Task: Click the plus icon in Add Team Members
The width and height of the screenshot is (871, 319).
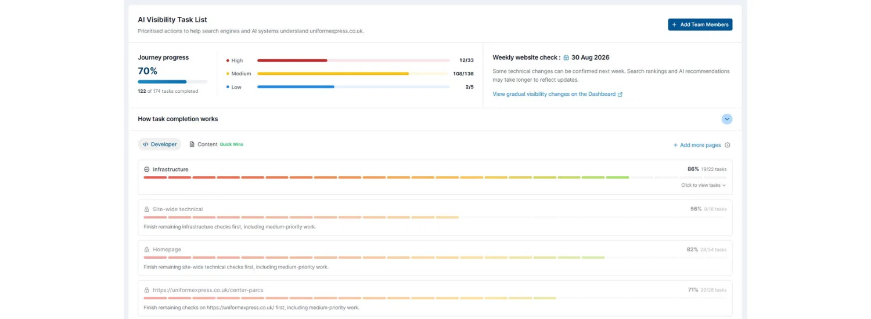Action: tap(674, 24)
